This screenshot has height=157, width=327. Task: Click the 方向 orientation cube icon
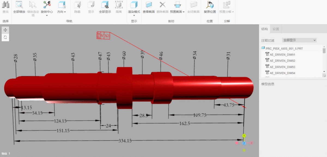[62, 5]
